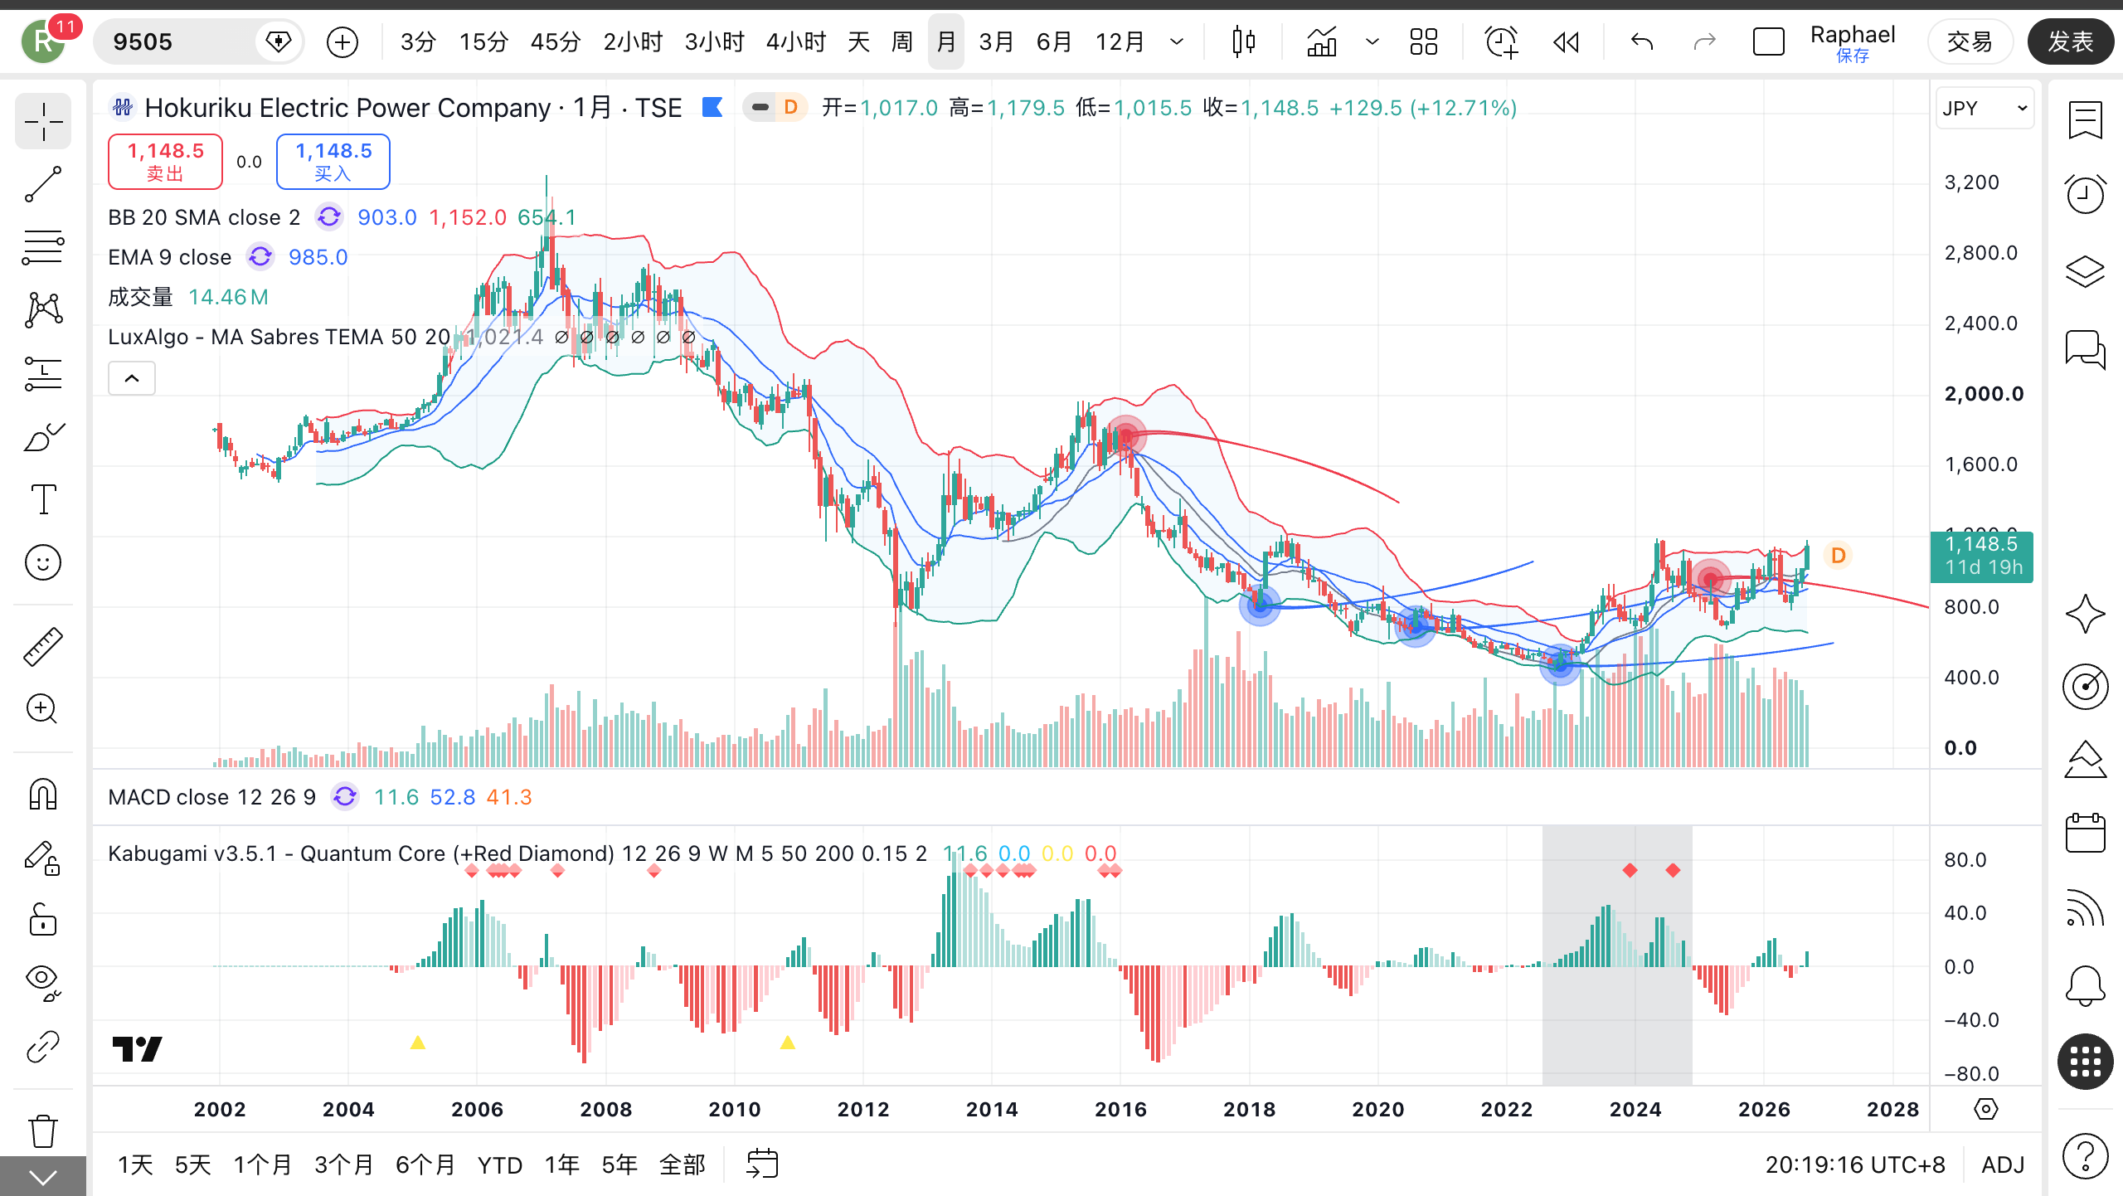
Task: Select the ruler measure tool
Action: (x=43, y=647)
